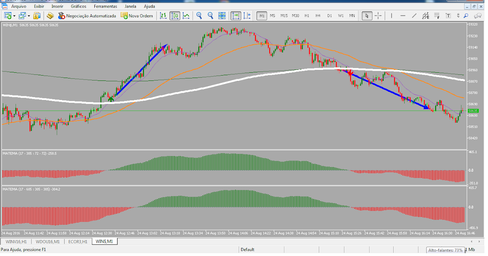The width and height of the screenshot is (488, 256).
Task: Open a new chart window
Action: pos(8,15)
